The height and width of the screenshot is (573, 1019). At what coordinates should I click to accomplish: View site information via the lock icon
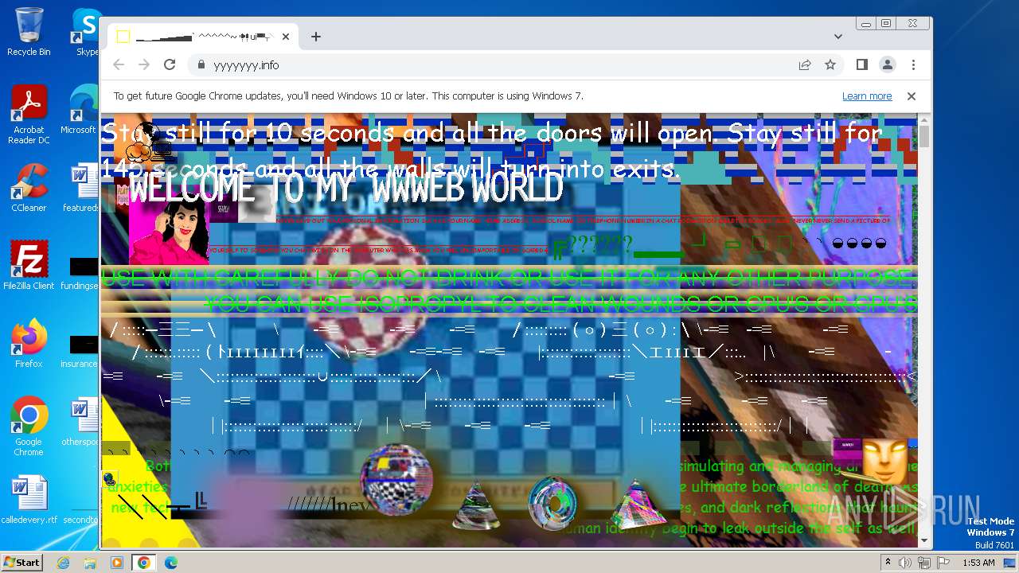[201, 65]
